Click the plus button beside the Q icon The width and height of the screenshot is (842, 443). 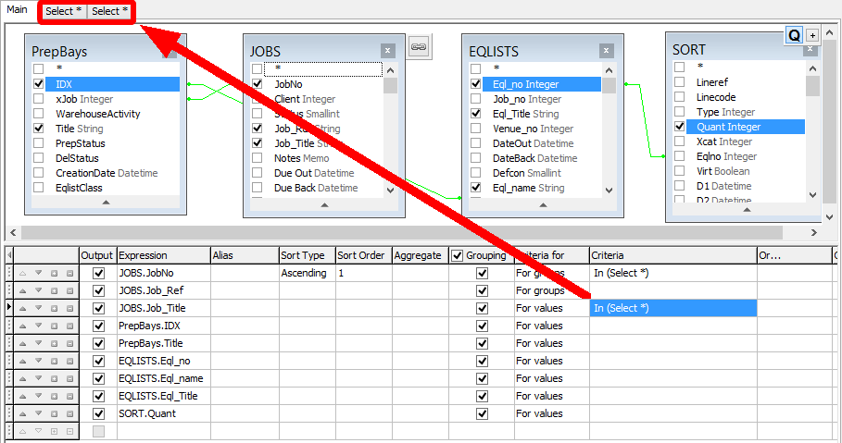812,35
